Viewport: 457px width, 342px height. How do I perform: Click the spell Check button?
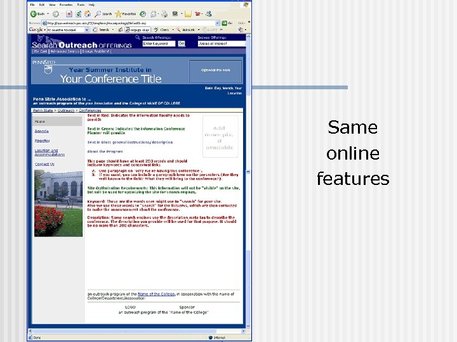click(x=161, y=30)
